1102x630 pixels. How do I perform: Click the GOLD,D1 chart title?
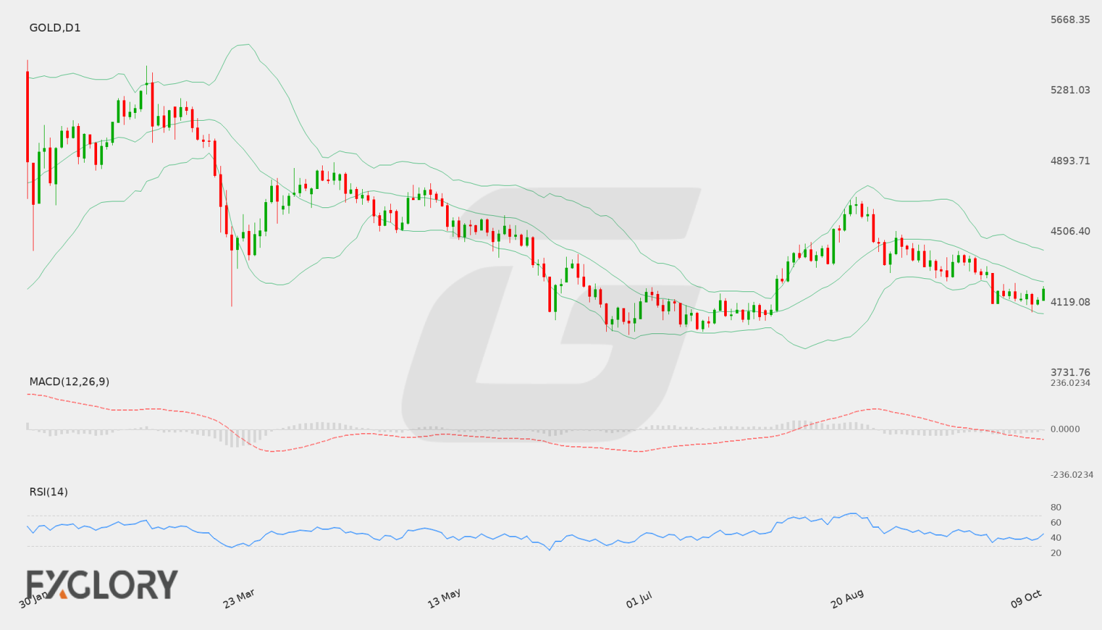(55, 28)
